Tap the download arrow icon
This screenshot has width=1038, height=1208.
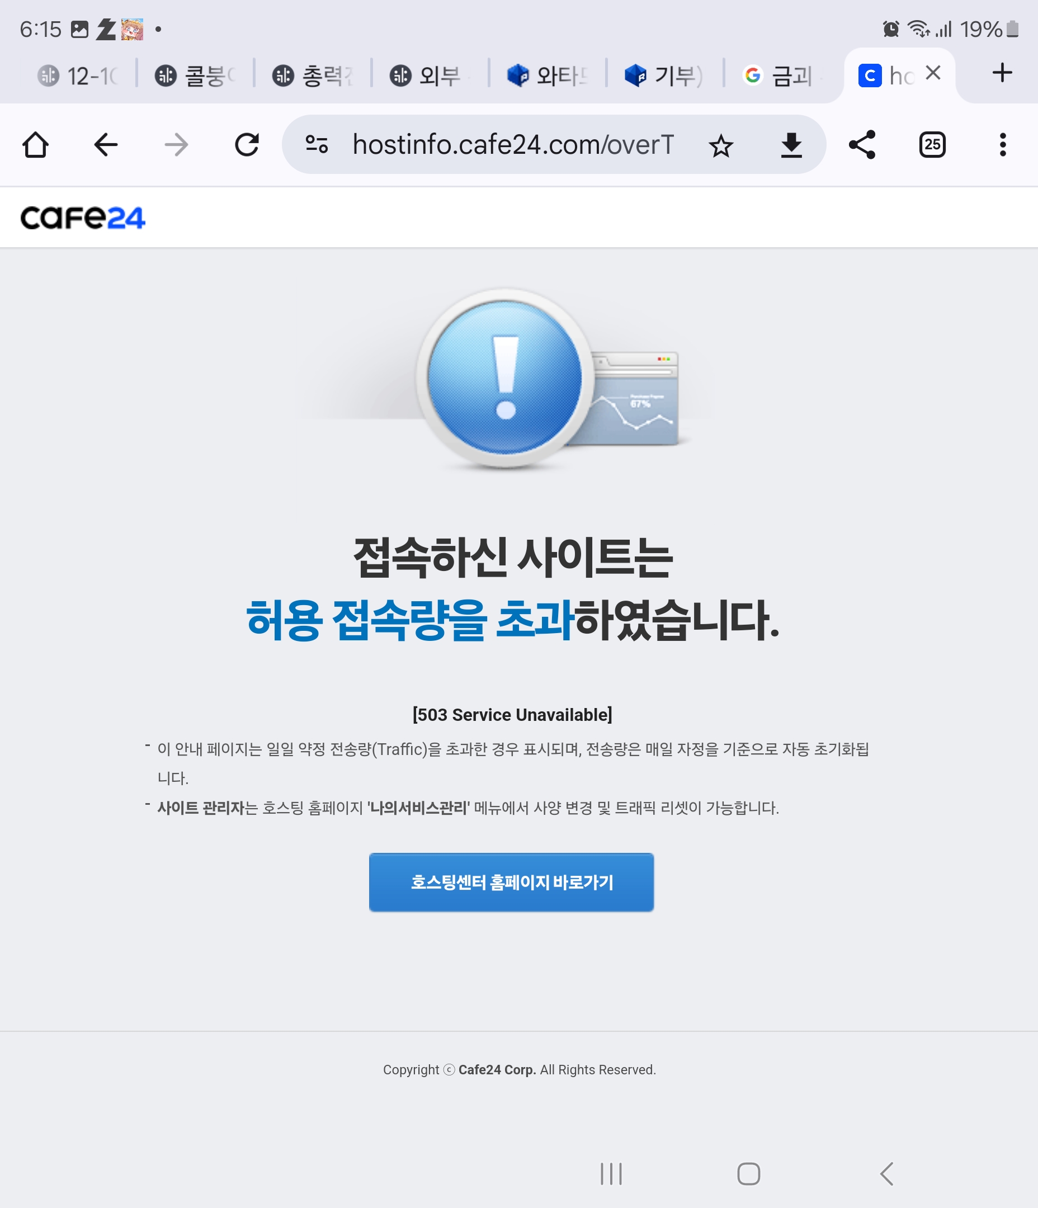[x=791, y=145]
